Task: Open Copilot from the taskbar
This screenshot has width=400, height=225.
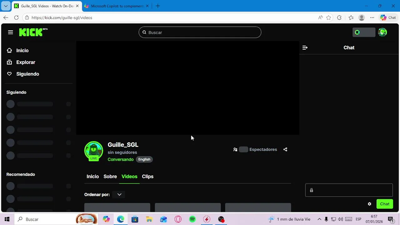Action: pyautogui.click(x=106, y=219)
